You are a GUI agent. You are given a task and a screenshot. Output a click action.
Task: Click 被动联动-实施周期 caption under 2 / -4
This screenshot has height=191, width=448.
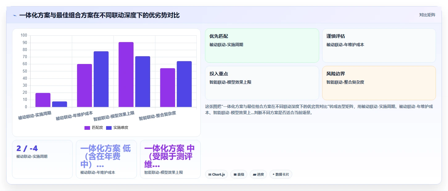coord(32,157)
